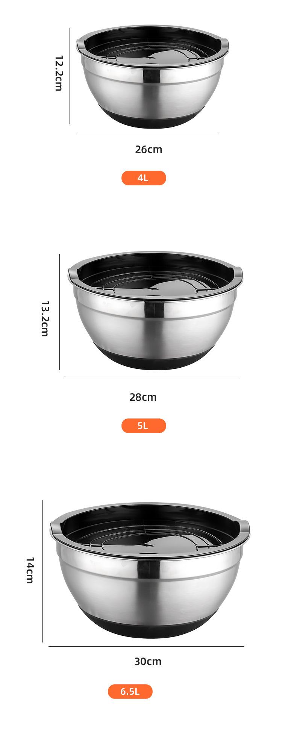The image size is (297, 747).
Task: Click the 30cm width label
Action: click(148, 661)
